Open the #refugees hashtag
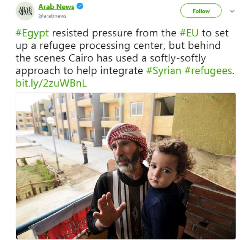The width and height of the screenshot is (251, 240). point(208,71)
